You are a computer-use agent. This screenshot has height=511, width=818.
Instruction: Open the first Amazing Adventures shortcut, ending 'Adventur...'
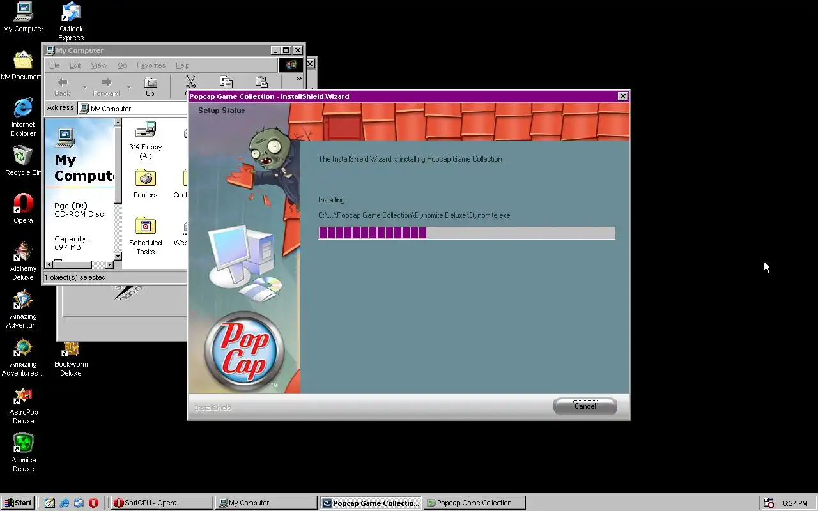[23, 309]
